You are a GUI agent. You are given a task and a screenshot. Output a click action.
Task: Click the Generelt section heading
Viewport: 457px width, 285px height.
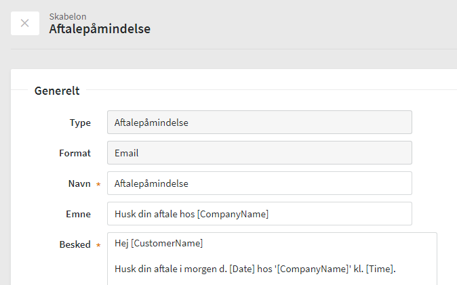pos(57,90)
